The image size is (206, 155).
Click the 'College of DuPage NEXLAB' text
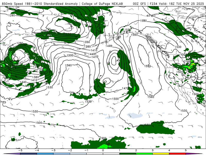pyautogui.click(x=102, y=4)
